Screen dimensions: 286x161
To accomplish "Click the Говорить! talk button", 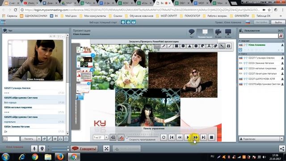I will (x=84, y=148).
